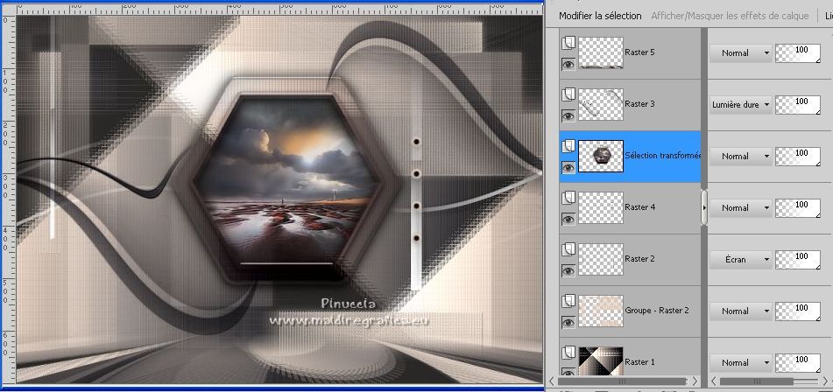The image size is (833, 392).
Task: Select the Groupe - Raster 2 layer name
Action: pos(657,311)
